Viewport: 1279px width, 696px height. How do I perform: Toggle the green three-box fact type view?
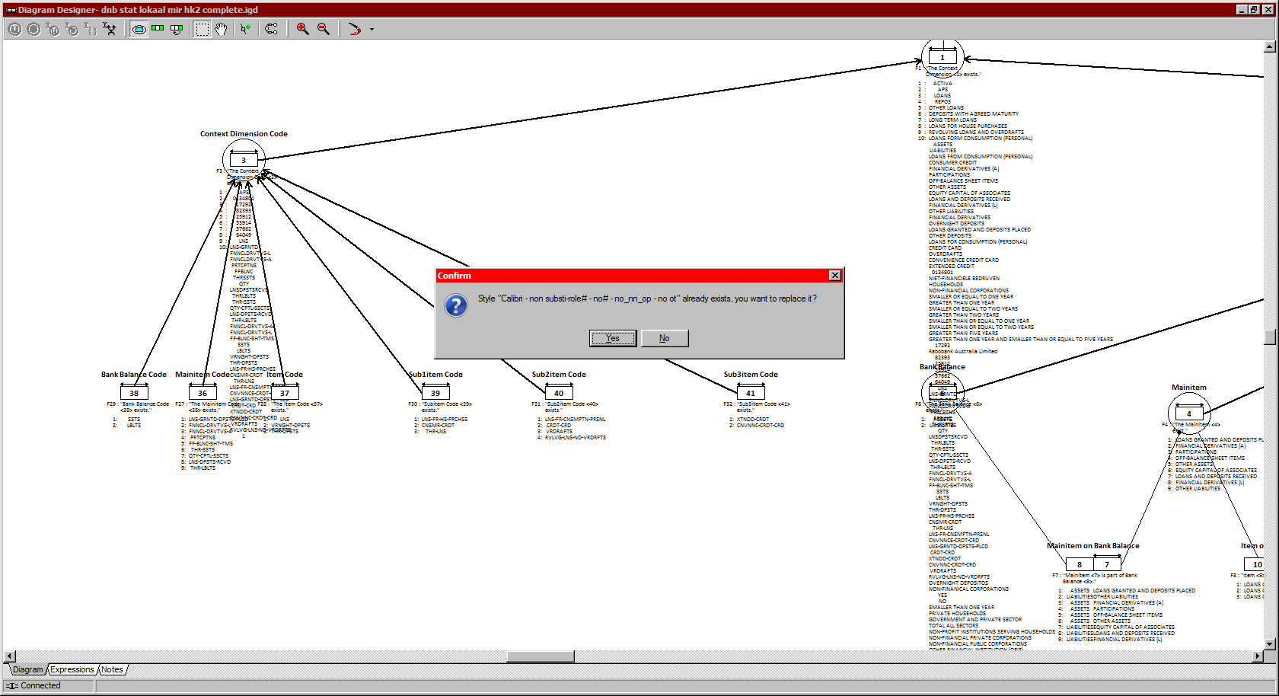coord(158,29)
